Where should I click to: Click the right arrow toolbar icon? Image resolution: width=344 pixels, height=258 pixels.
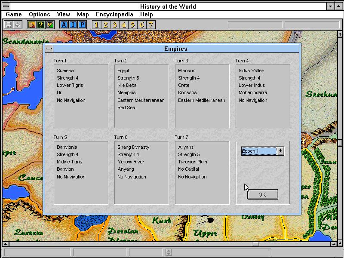[x=18, y=25]
